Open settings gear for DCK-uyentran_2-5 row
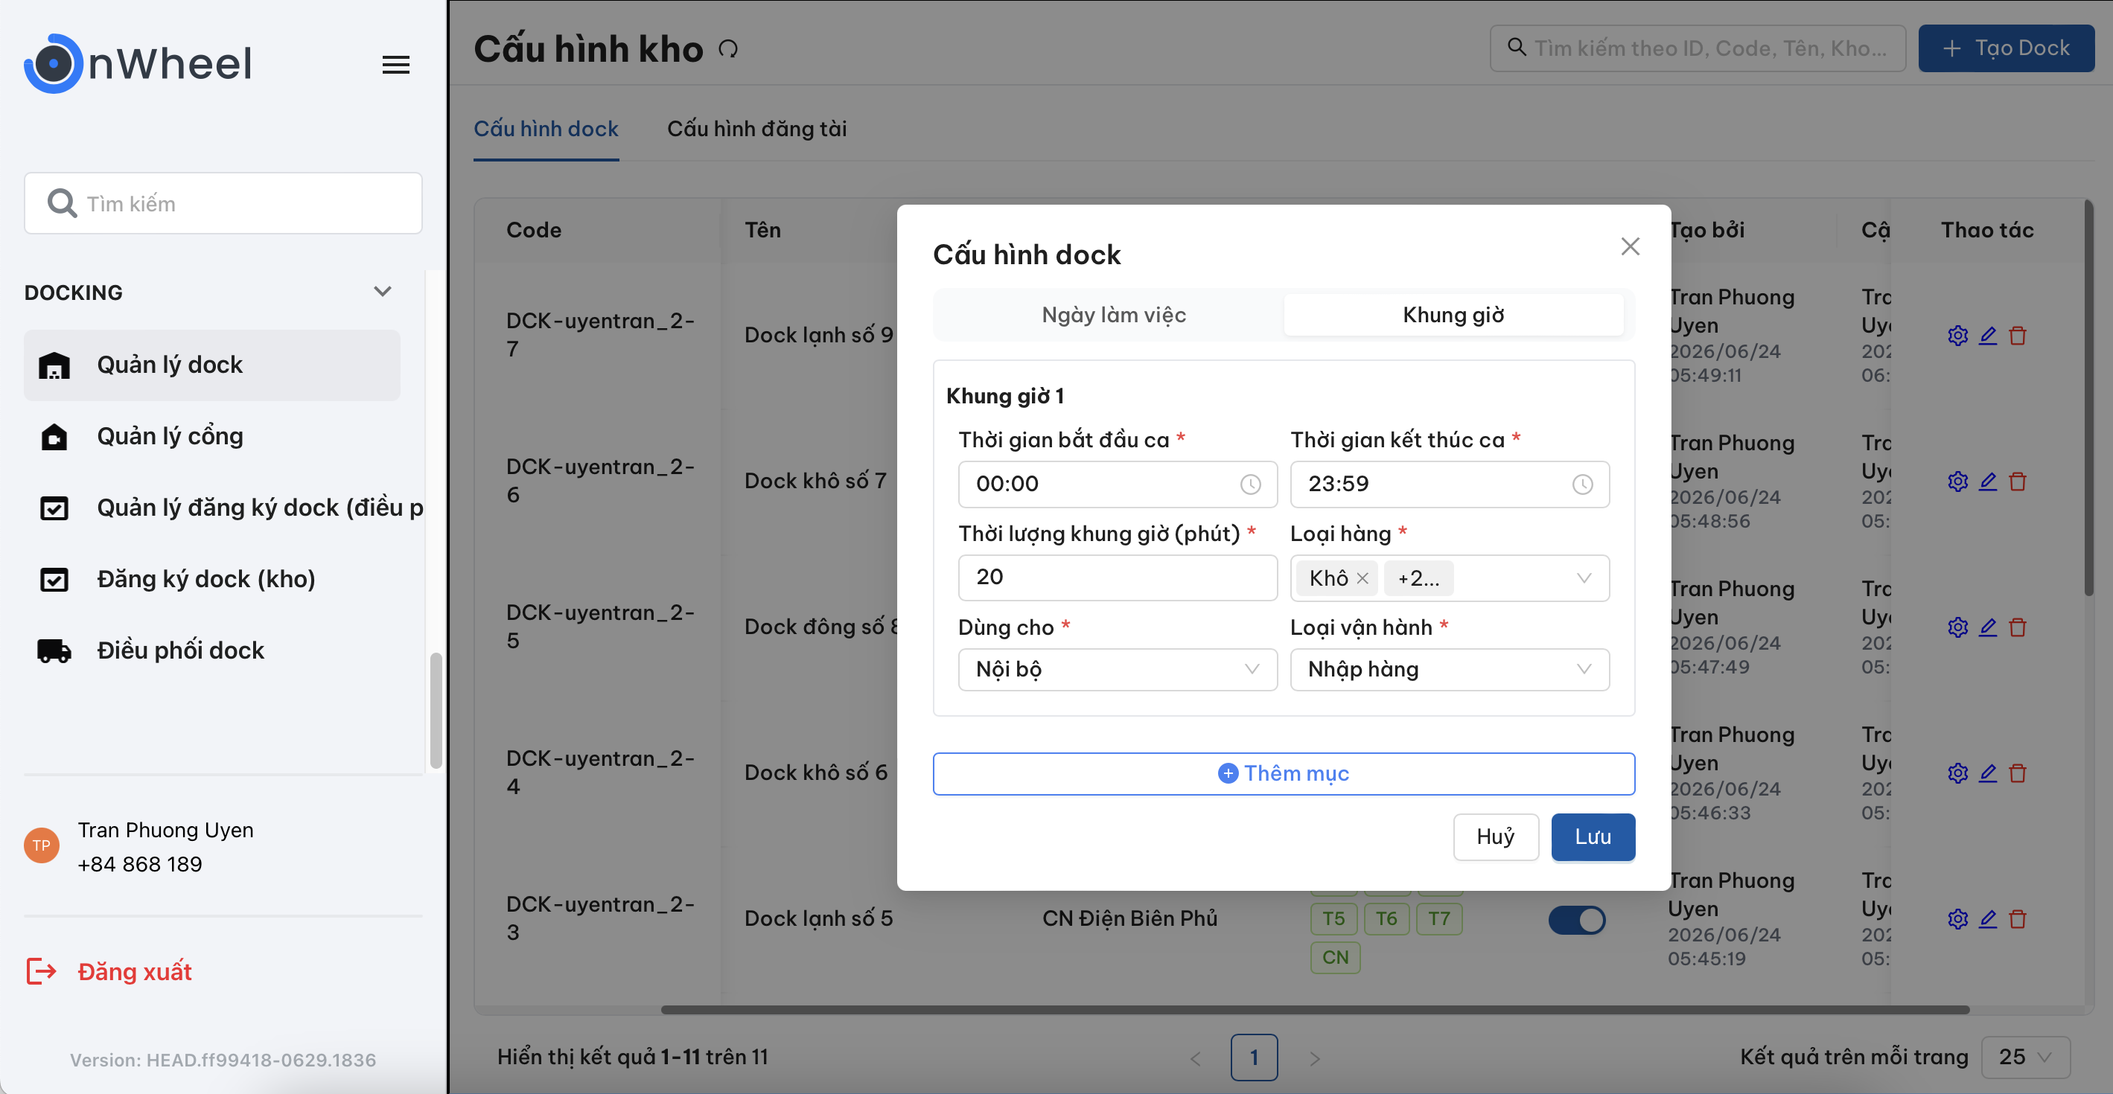Image resolution: width=2113 pixels, height=1094 pixels. click(1957, 627)
